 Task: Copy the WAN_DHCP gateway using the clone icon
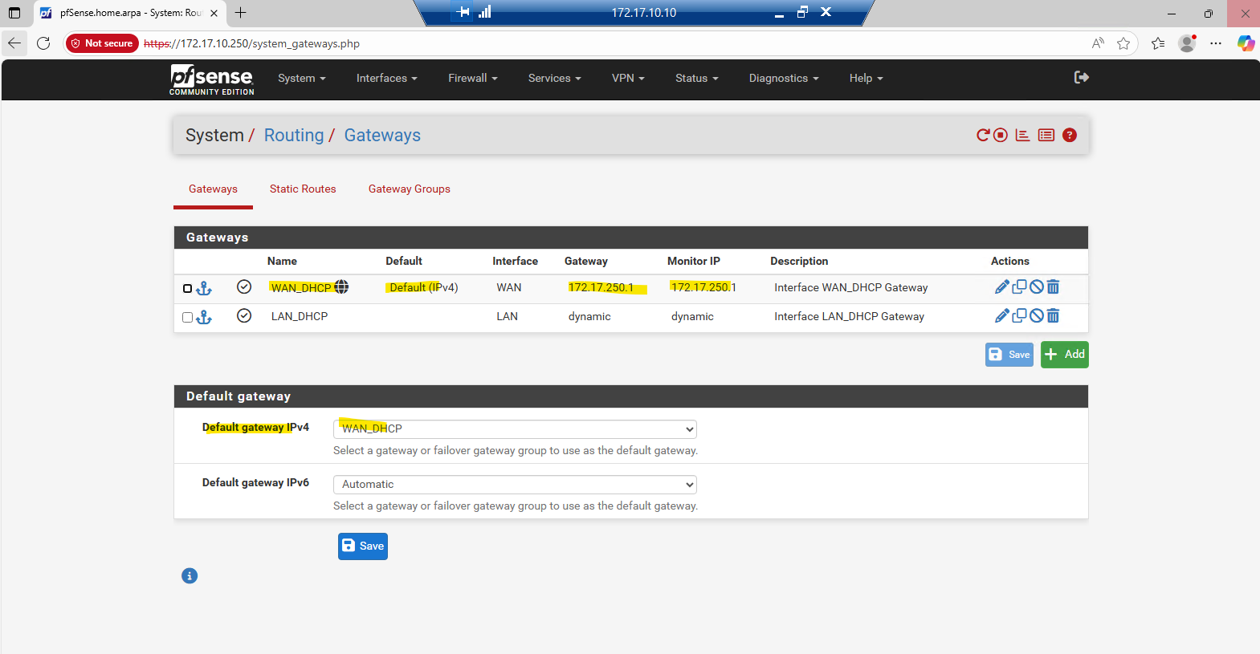pyautogui.click(x=1019, y=286)
